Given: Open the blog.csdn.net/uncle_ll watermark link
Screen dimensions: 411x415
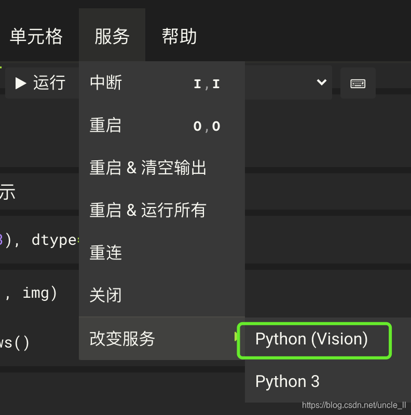Looking at the screenshot, I should point(352,405).
